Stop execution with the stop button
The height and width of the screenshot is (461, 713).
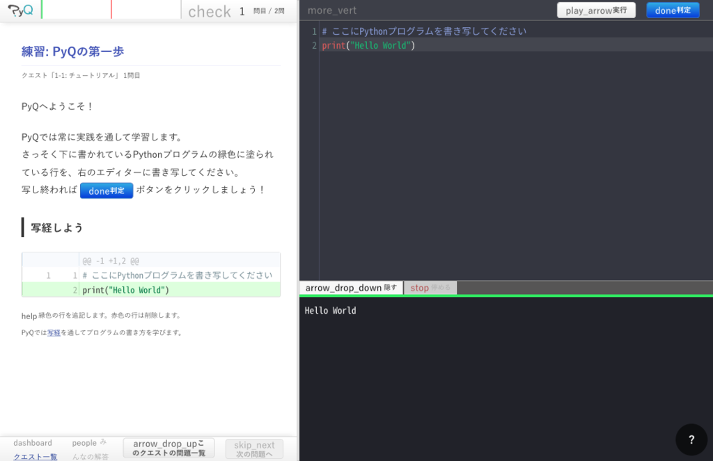pyautogui.click(x=430, y=288)
